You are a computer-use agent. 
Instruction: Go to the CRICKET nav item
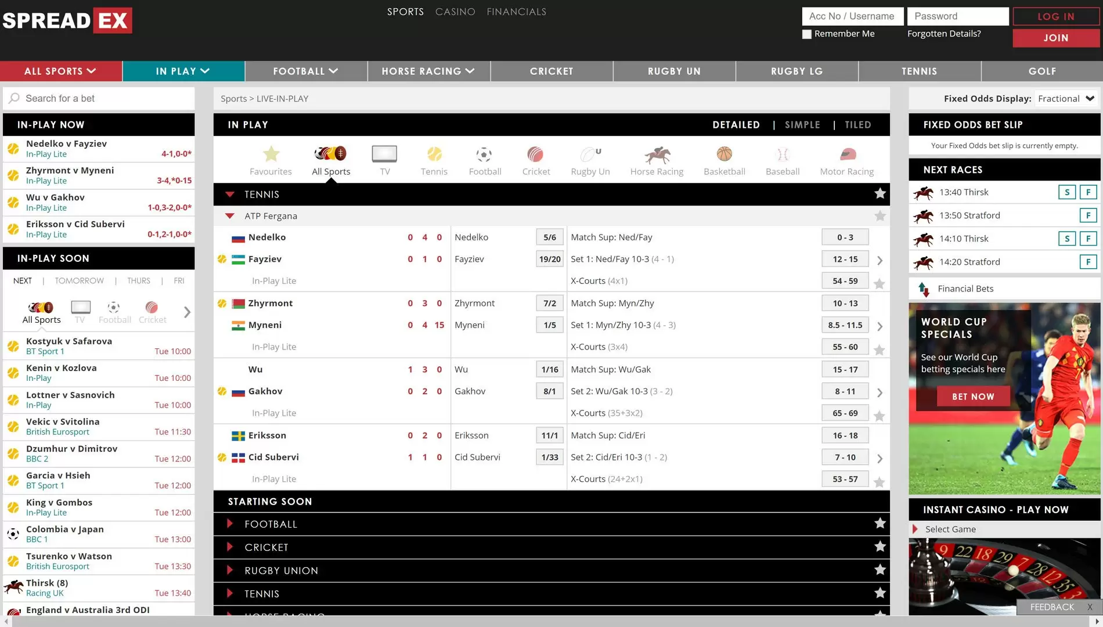551,71
